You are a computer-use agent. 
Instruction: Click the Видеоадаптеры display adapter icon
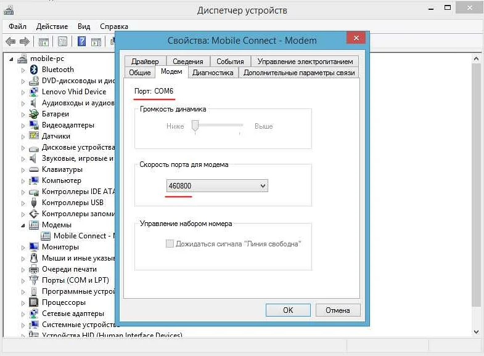click(x=34, y=125)
